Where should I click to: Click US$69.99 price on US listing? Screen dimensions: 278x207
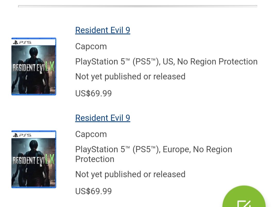point(93,93)
